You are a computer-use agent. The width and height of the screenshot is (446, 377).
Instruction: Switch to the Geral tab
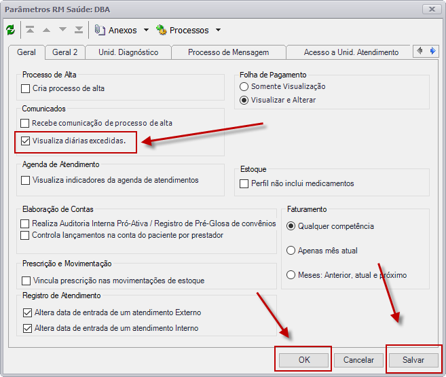[26, 52]
